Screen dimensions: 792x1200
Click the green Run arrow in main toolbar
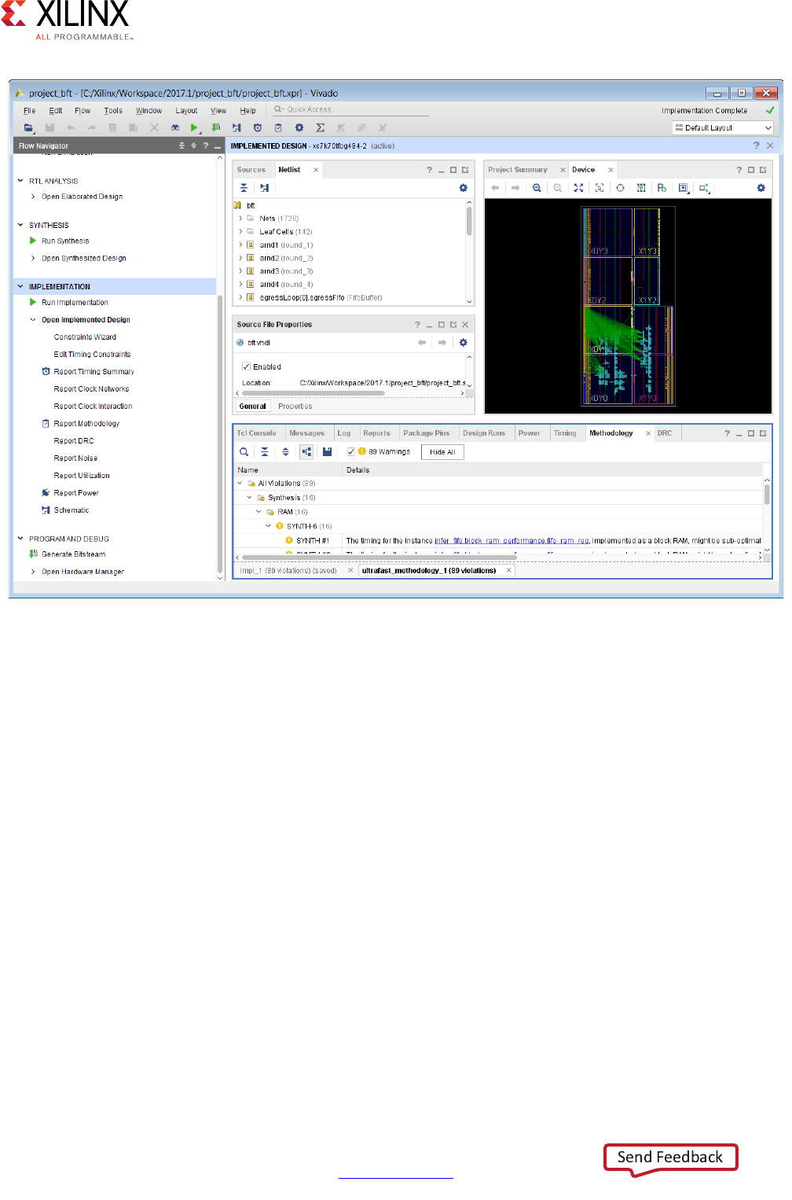click(194, 127)
